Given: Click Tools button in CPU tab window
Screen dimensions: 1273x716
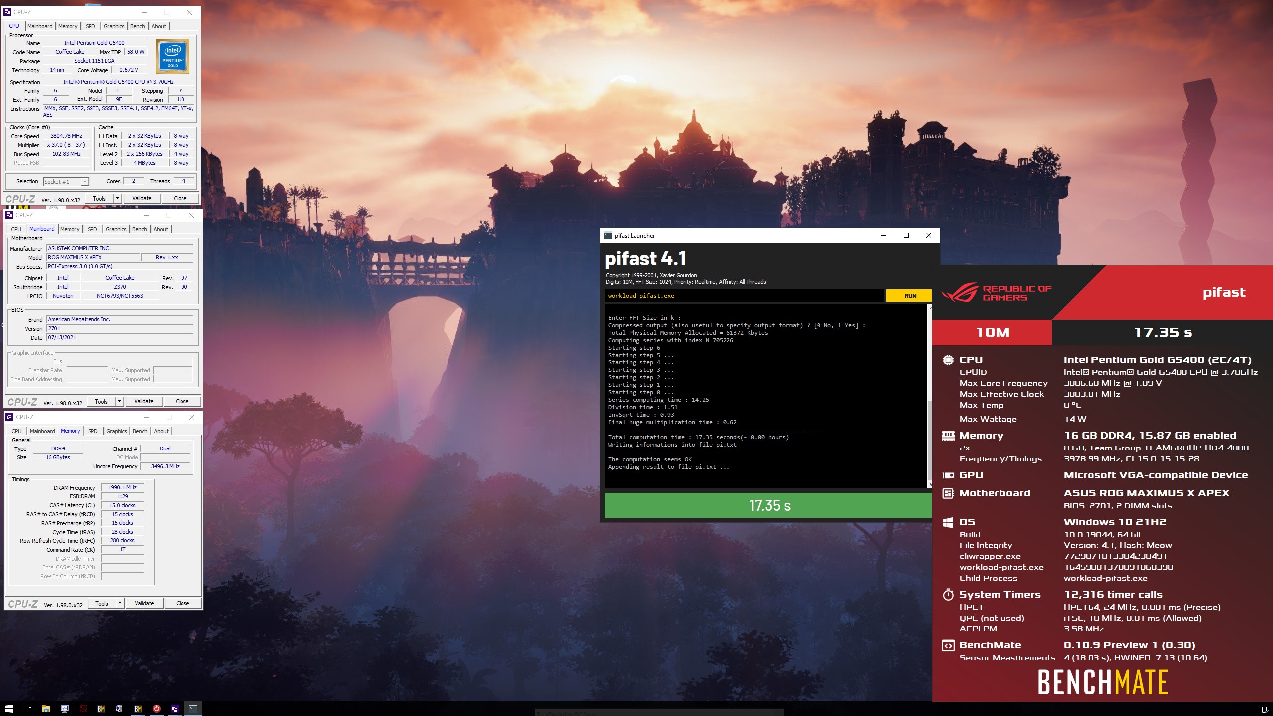Looking at the screenshot, I should 99,198.
